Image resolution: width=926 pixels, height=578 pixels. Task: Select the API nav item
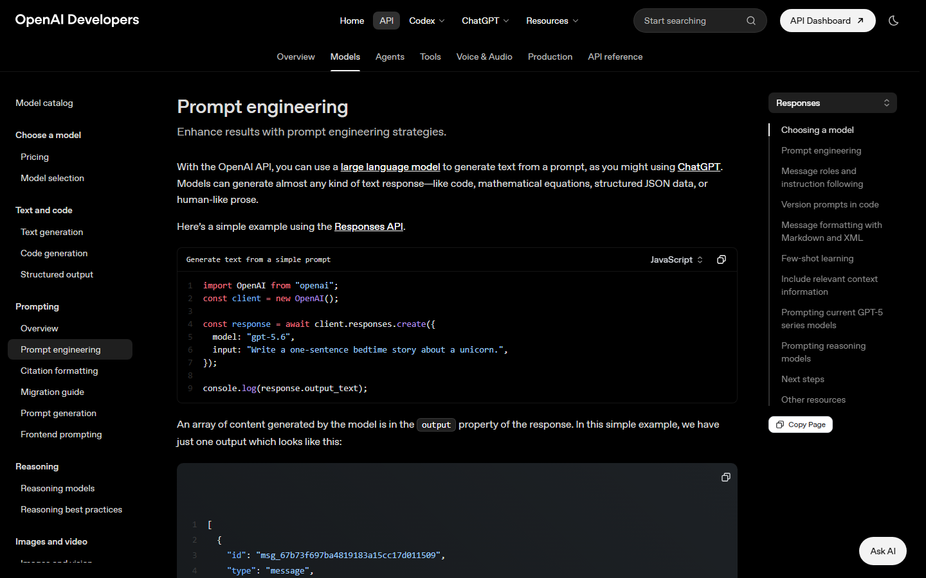coord(386,21)
